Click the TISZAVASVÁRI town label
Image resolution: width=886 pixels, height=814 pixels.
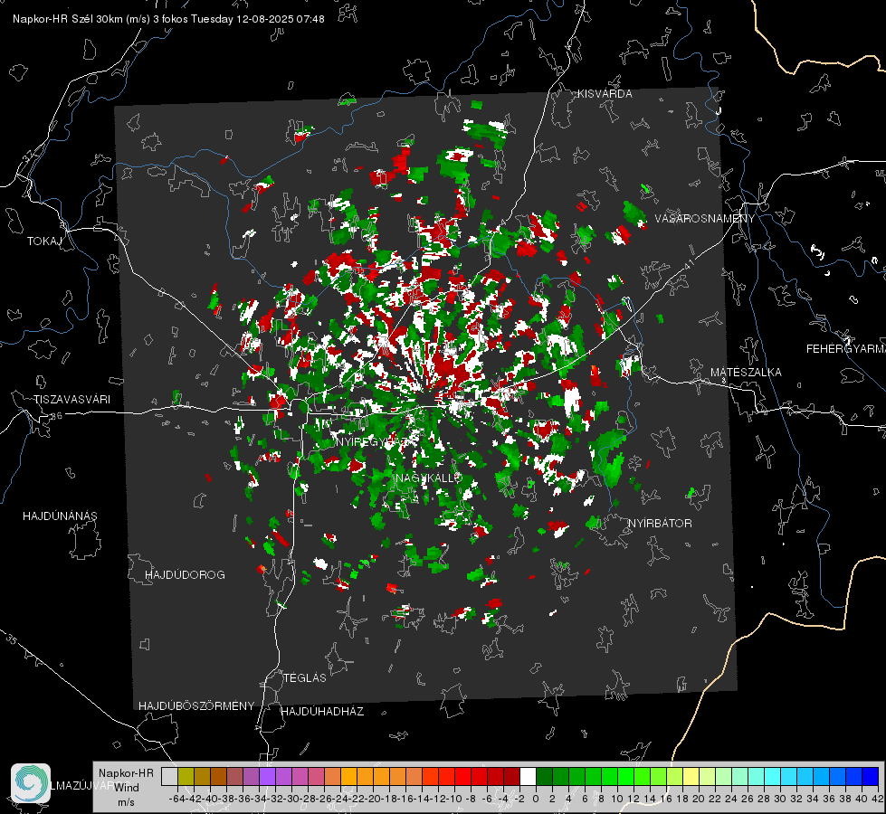(71, 400)
